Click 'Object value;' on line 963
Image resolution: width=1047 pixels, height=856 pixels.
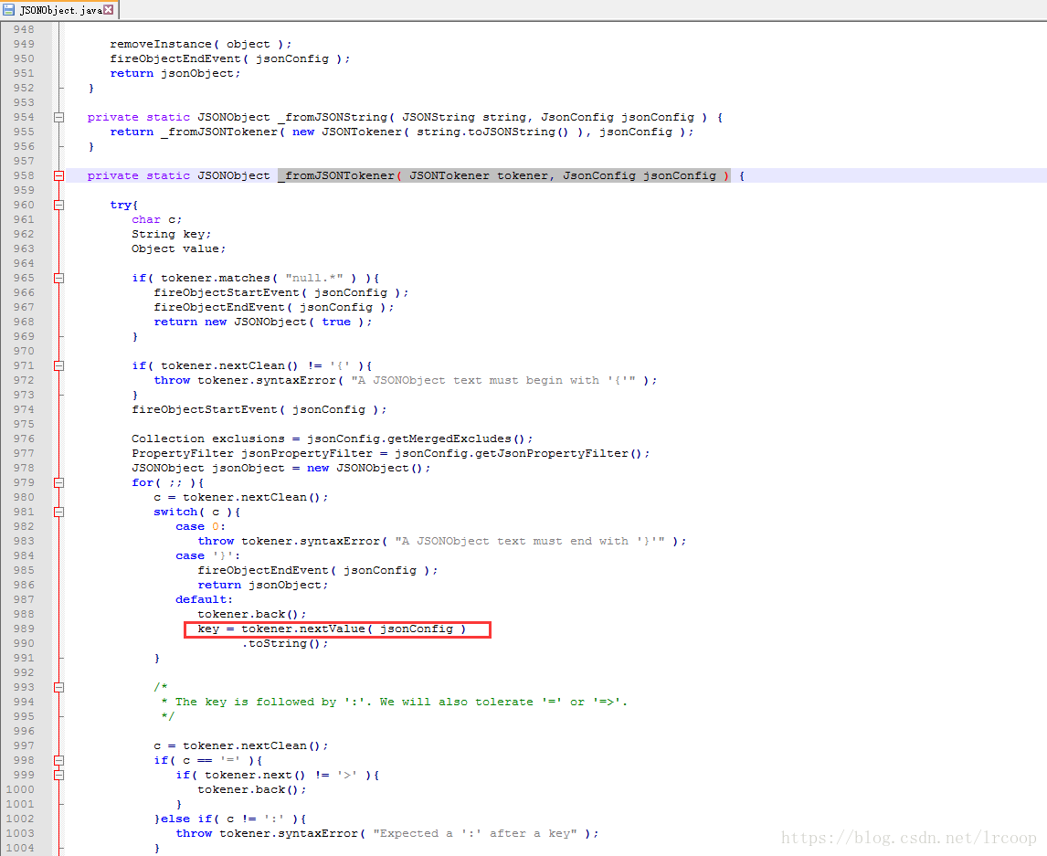tap(179, 249)
